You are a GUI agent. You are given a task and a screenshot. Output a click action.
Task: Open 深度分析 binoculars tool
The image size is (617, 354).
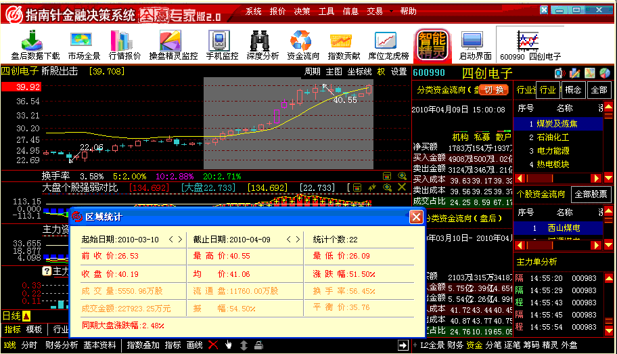click(262, 45)
